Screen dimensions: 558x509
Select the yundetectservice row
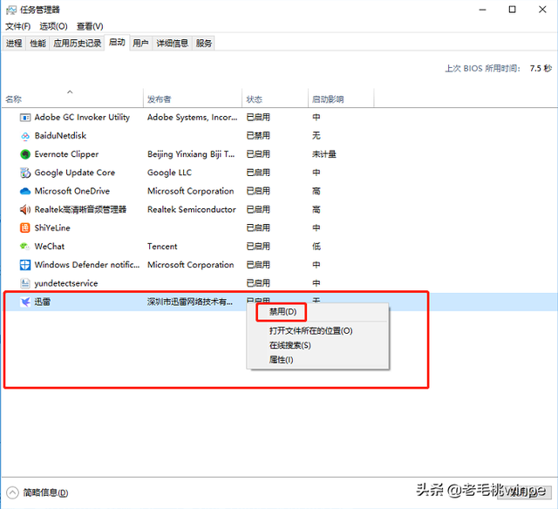click(x=279, y=283)
